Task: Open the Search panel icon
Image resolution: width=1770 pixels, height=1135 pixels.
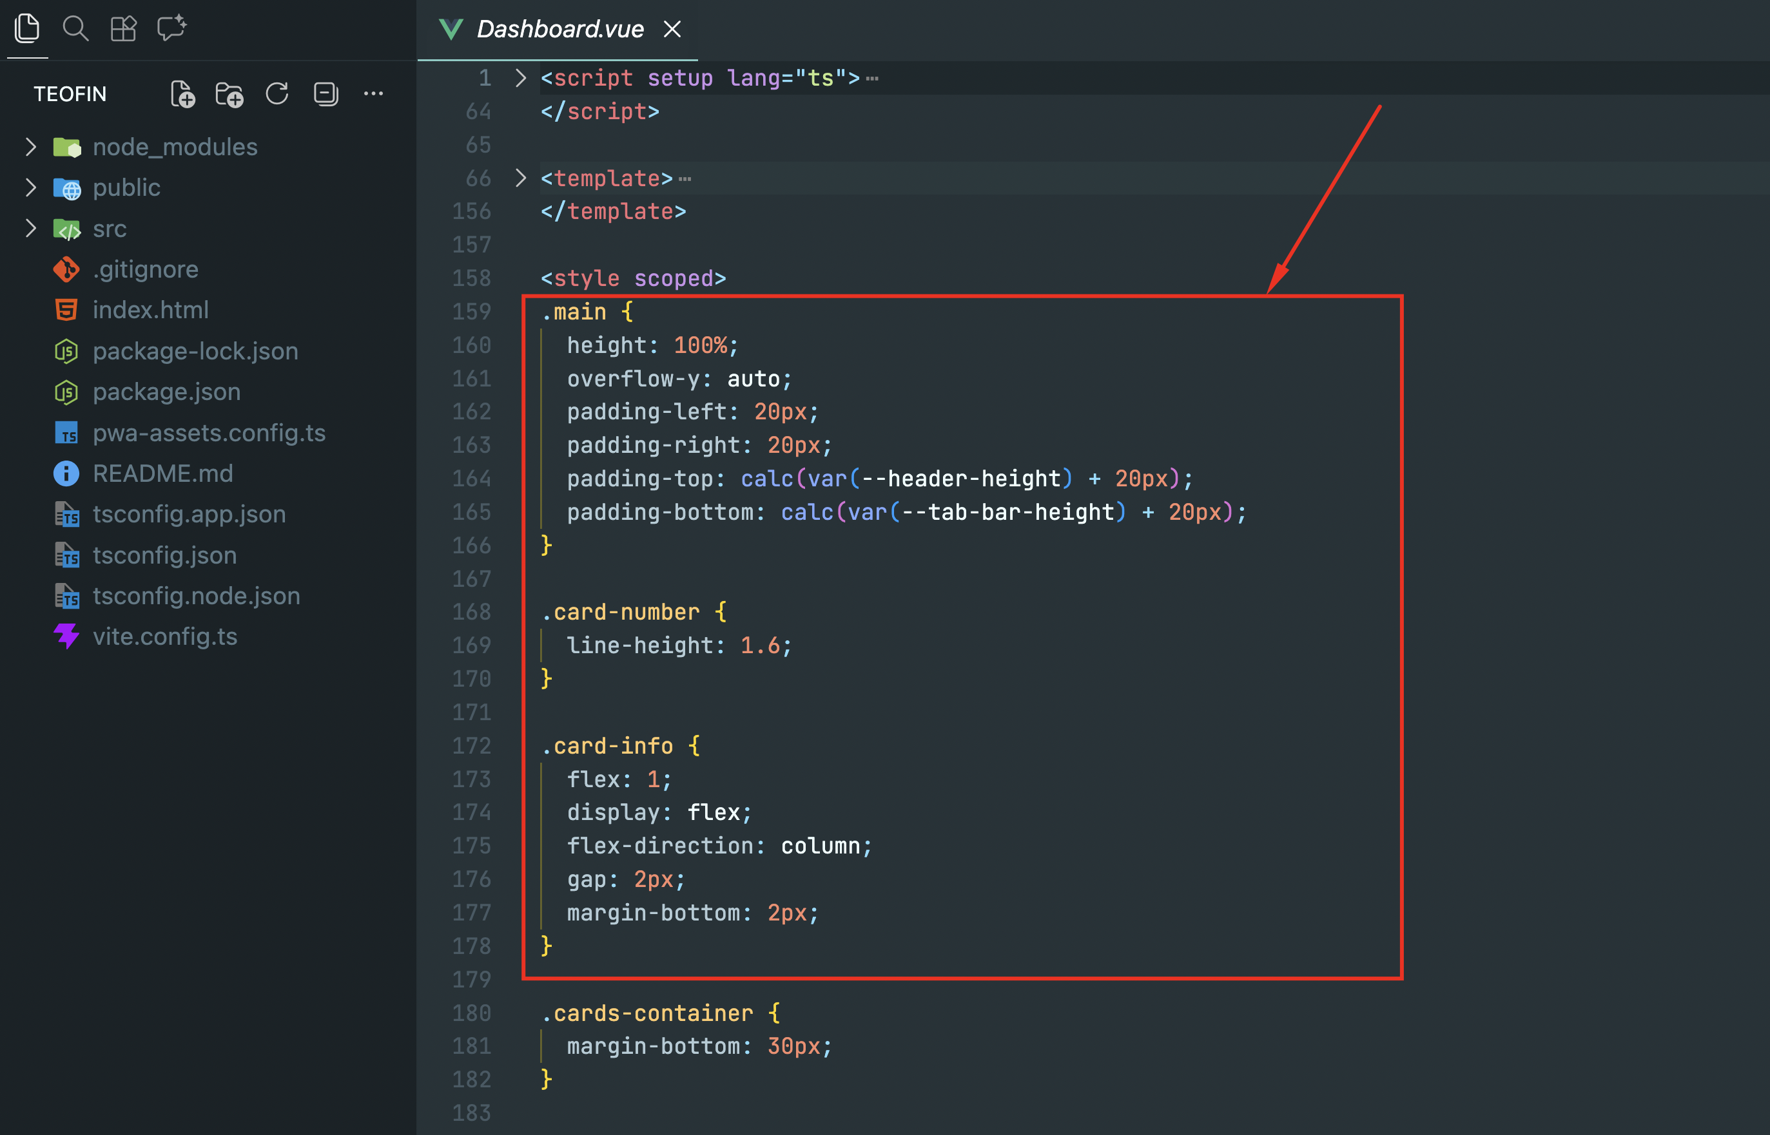Action: [75, 29]
